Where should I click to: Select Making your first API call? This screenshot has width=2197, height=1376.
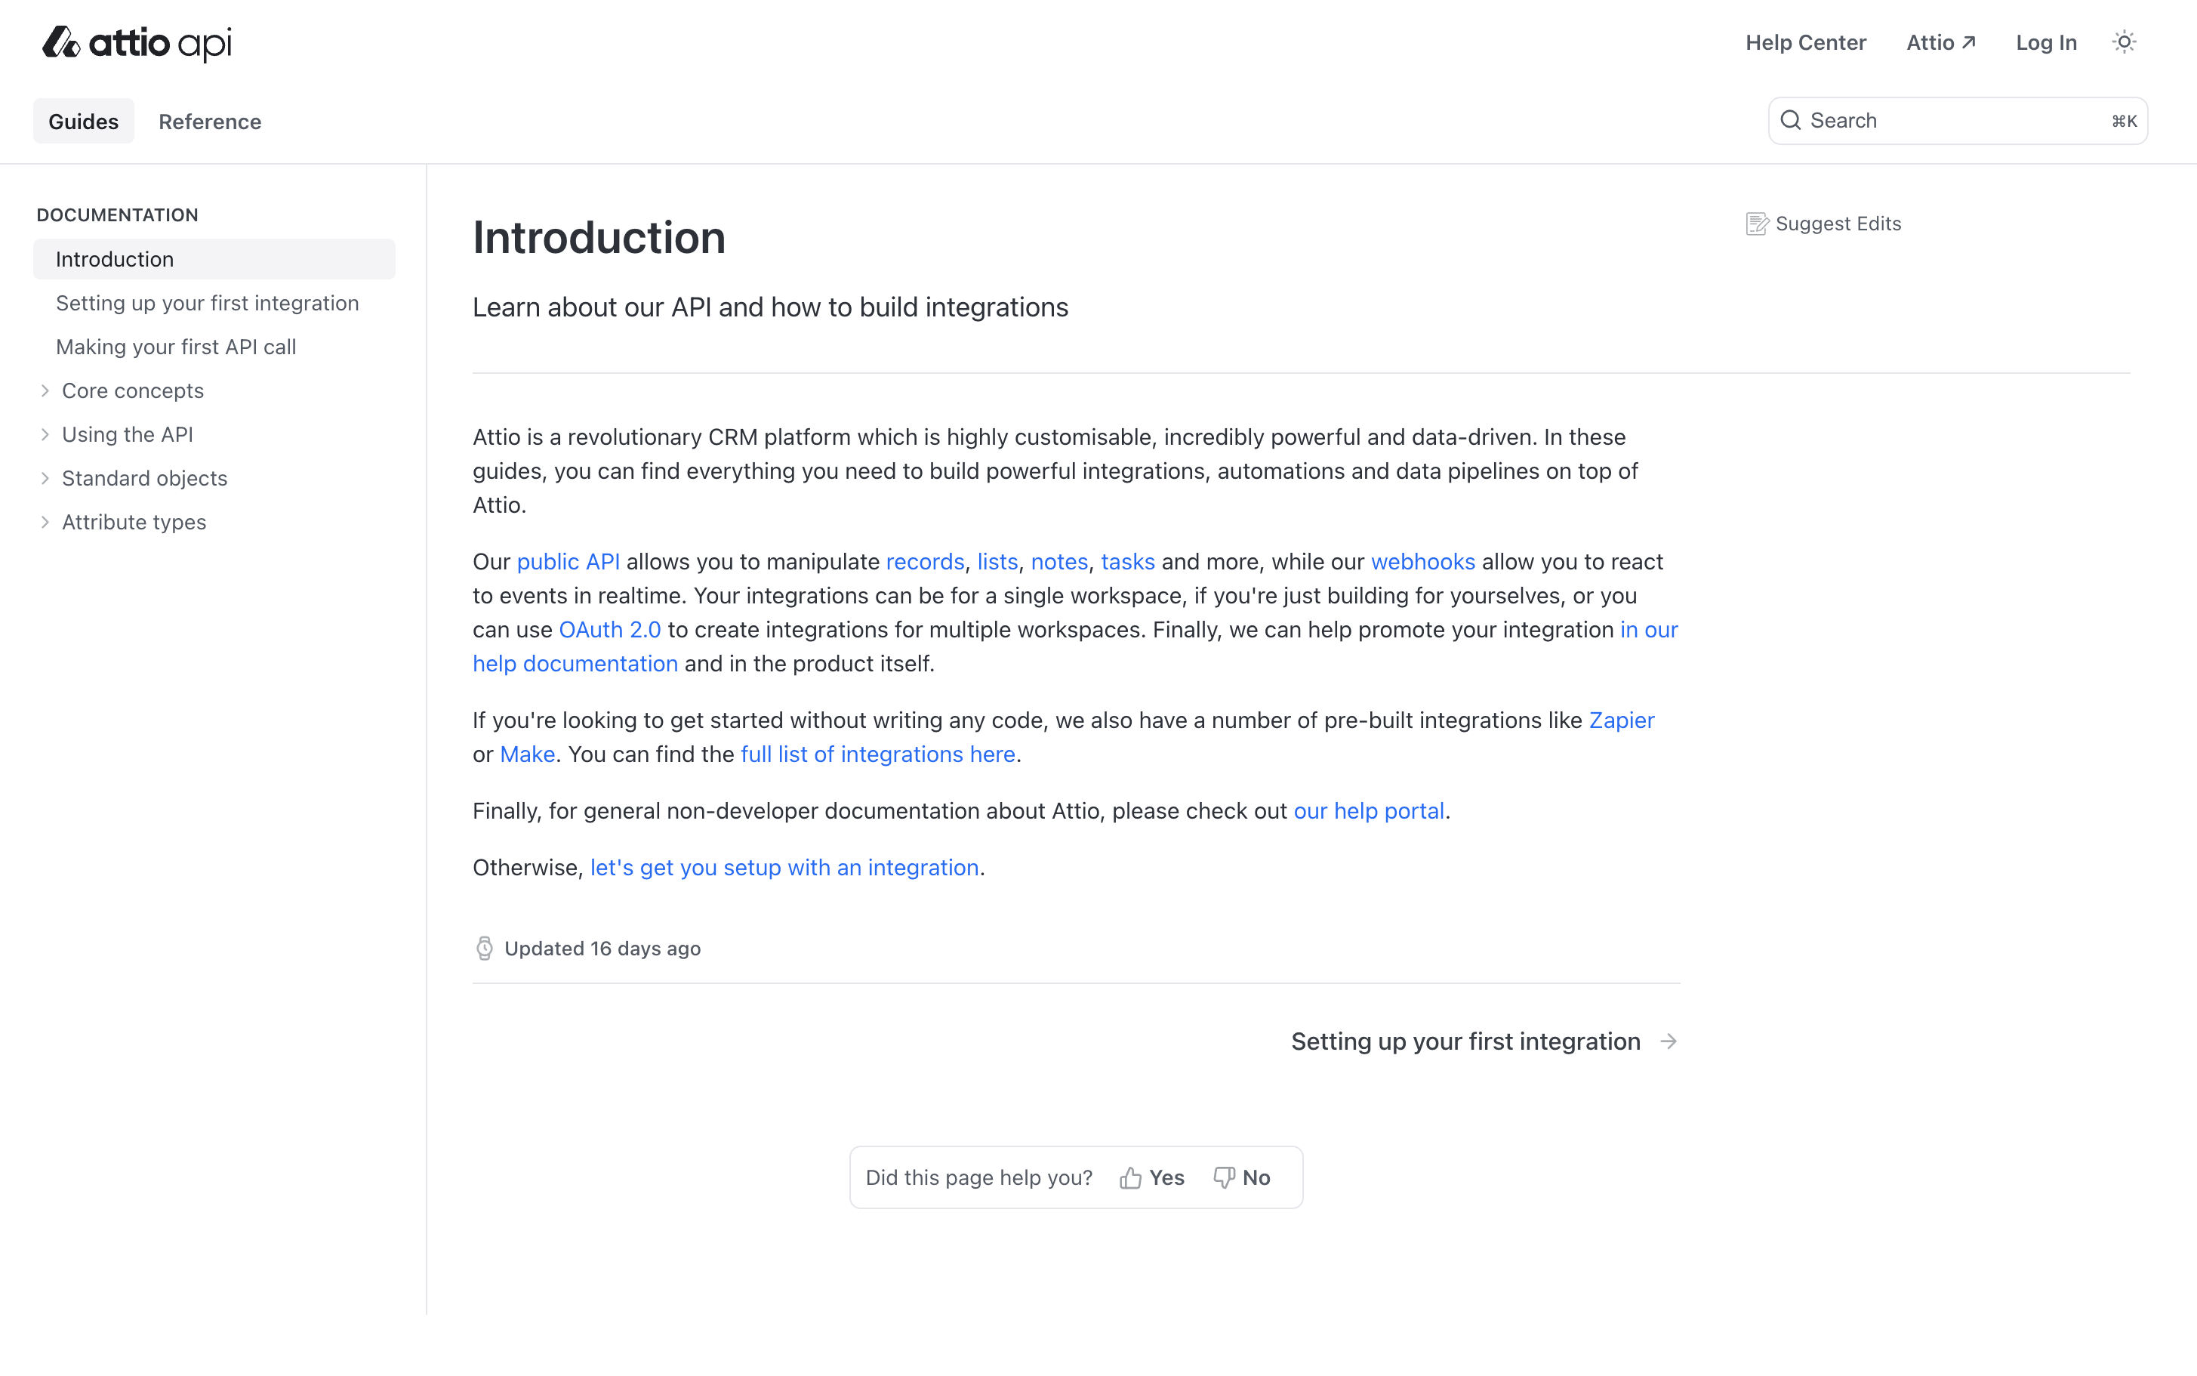point(176,347)
